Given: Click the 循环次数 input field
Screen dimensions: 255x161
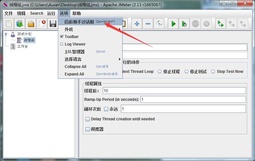Looking at the screenshot, I should click(x=183, y=109).
